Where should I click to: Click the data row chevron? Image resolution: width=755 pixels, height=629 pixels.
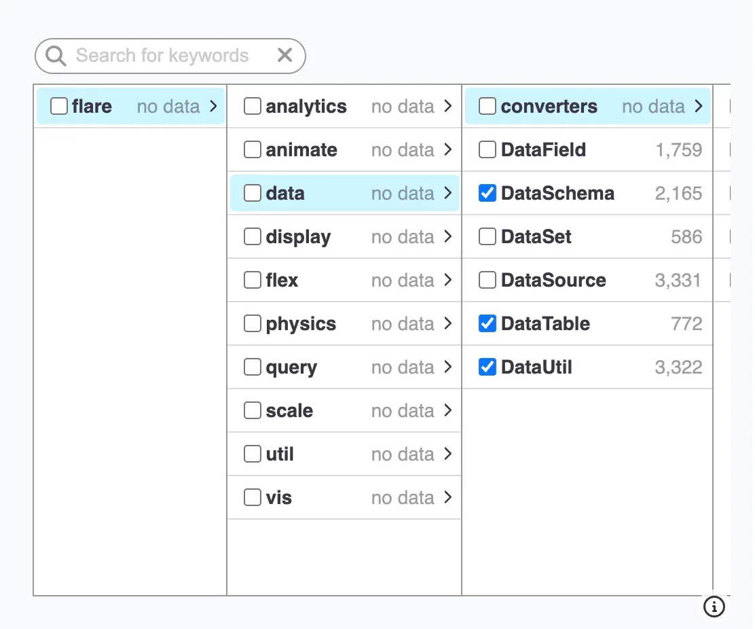click(x=448, y=193)
